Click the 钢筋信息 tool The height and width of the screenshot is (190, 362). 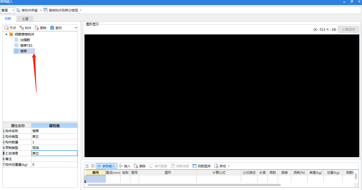click(x=180, y=166)
